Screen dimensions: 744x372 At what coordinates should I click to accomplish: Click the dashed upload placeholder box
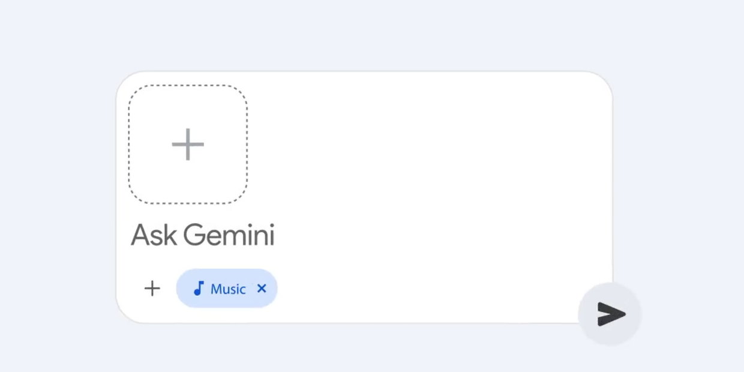pos(188,145)
